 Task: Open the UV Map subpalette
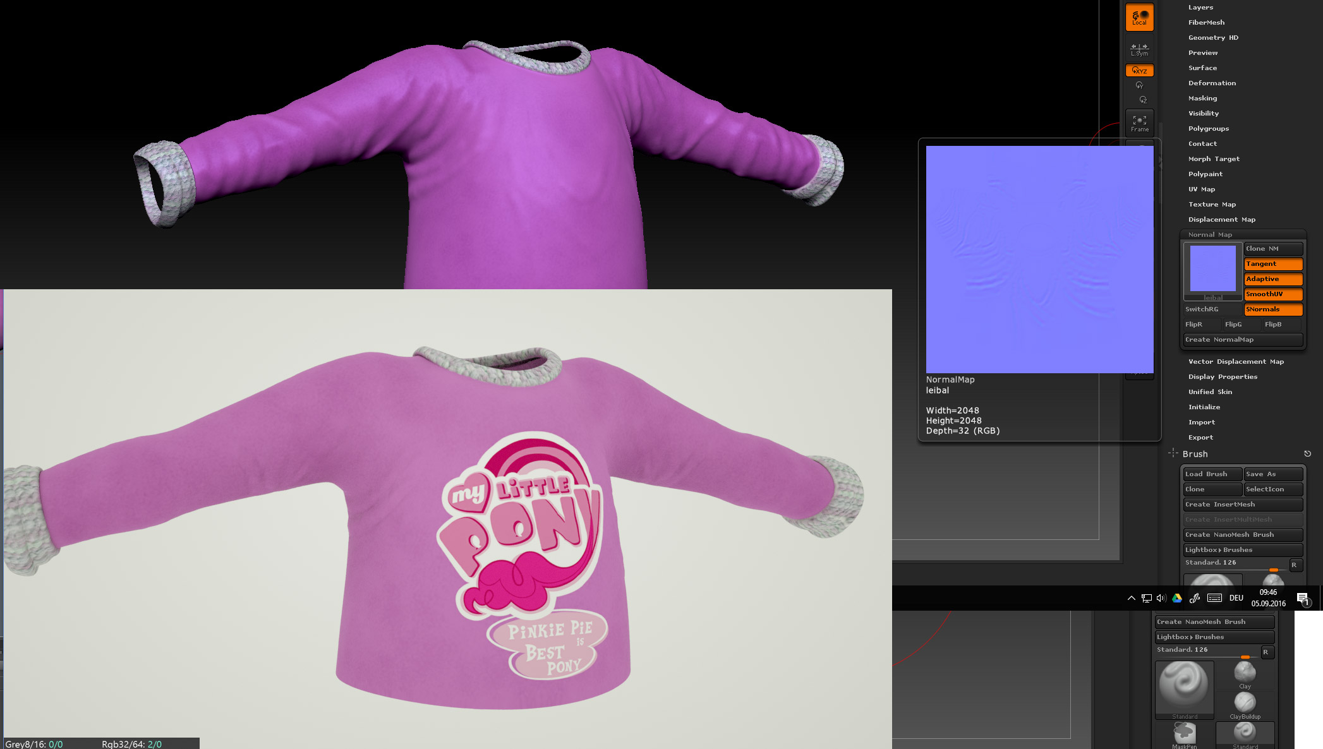(x=1202, y=189)
